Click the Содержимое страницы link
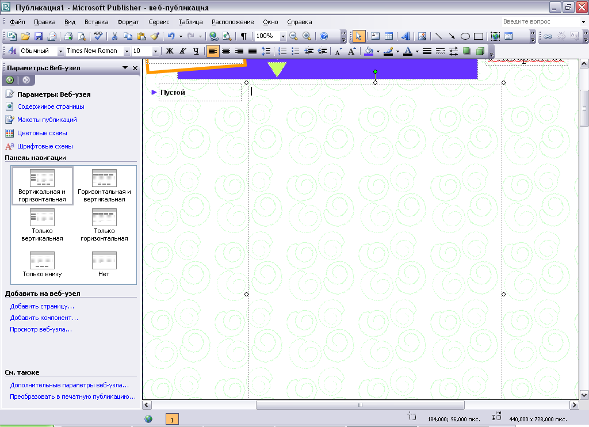 [51, 106]
